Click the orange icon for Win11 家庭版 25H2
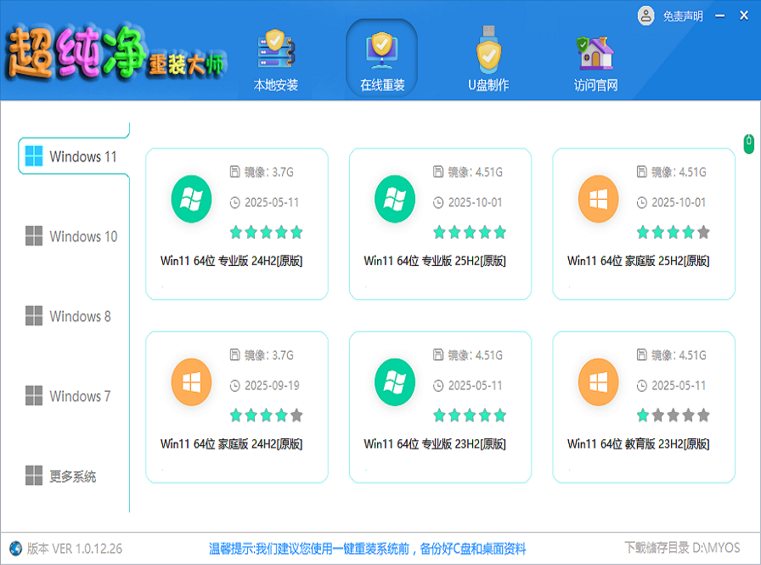This screenshot has width=761, height=565. click(x=598, y=201)
